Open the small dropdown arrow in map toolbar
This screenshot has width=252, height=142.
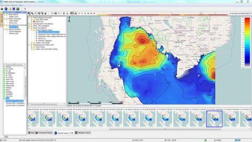(x=61, y=13)
